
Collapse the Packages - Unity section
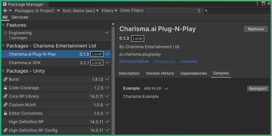pos(3,71)
